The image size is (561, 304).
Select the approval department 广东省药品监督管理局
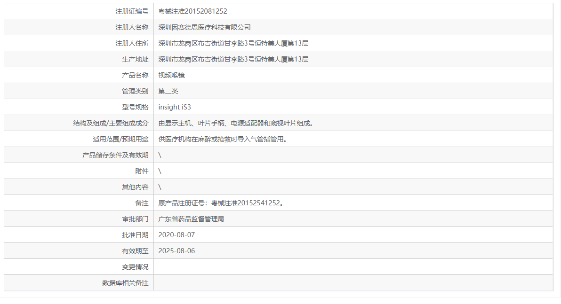pos(193,218)
